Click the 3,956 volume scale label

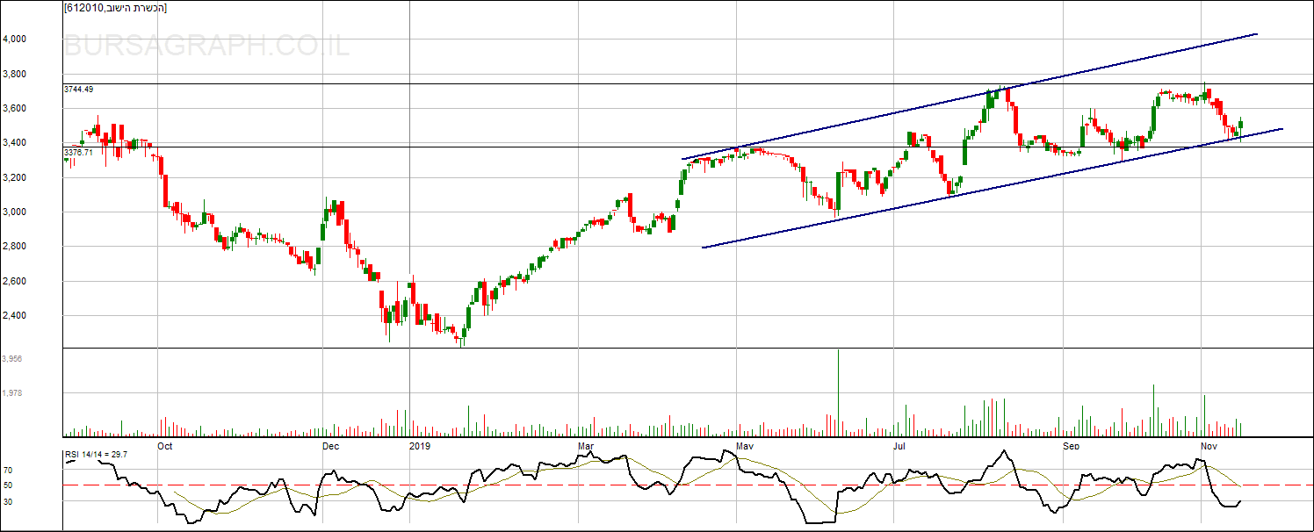12,359
